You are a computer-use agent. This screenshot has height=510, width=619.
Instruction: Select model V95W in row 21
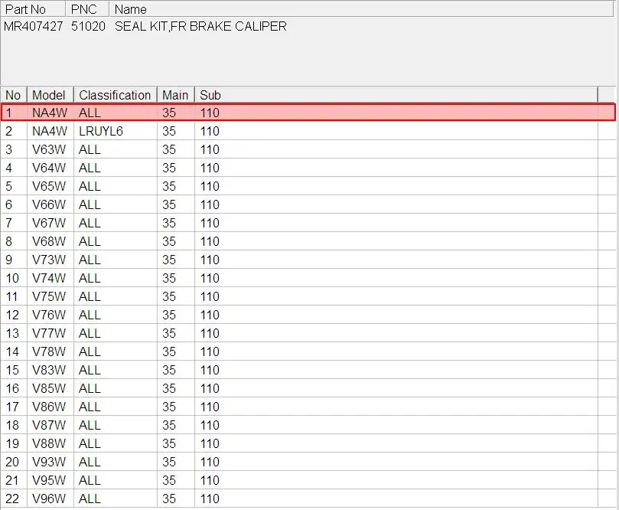point(49,480)
